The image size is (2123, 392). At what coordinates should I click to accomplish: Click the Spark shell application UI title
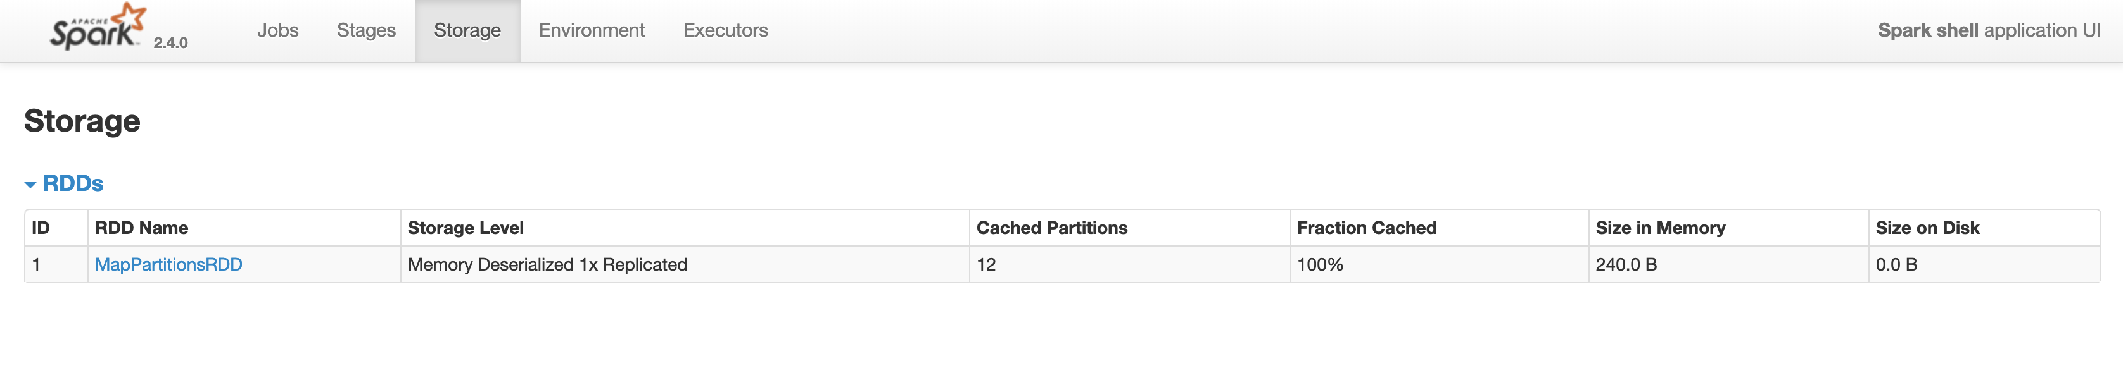click(1989, 30)
